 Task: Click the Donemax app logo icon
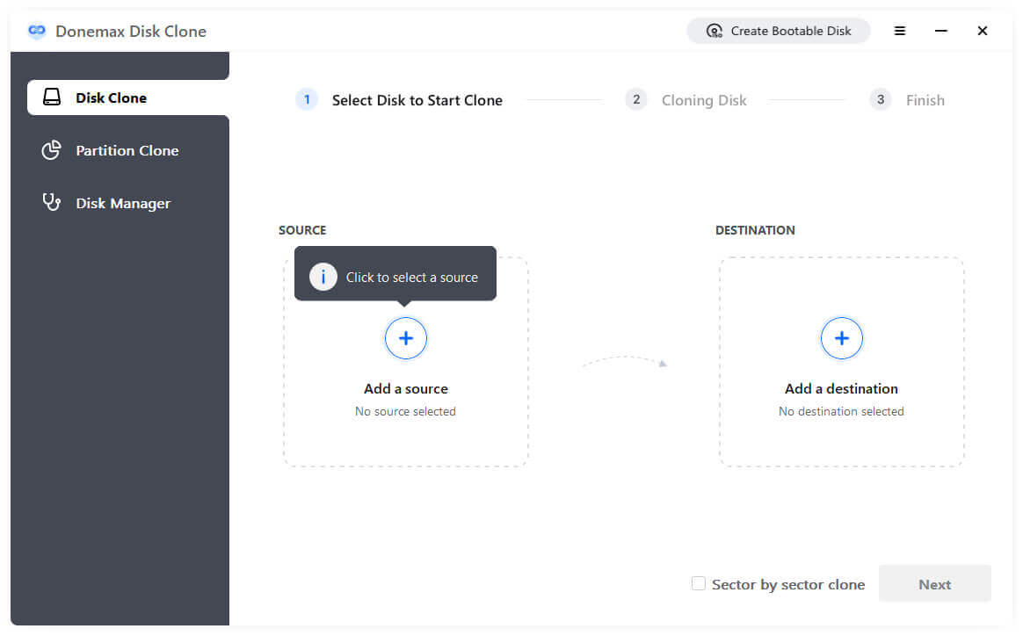point(36,32)
